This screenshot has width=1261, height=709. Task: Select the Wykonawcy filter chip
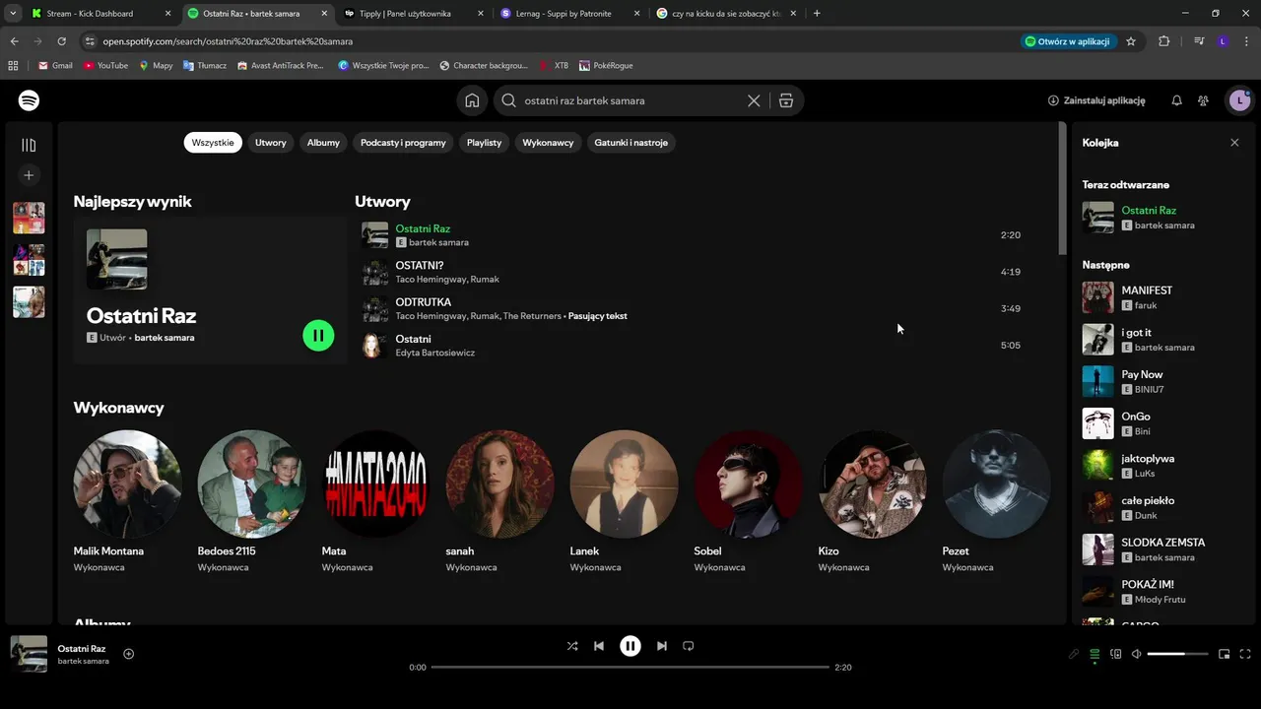[x=548, y=143]
